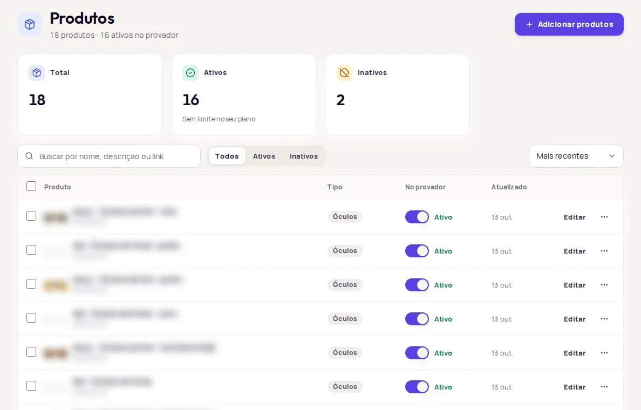641x410 pixels.
Task: Click the Produto column header
Action: [58, 187]
